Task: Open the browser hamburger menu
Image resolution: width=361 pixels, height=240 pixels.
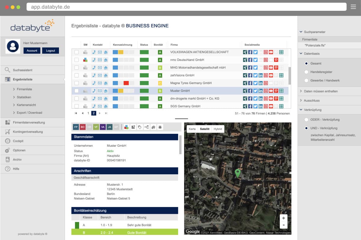Action: click(x=353, y=7)
